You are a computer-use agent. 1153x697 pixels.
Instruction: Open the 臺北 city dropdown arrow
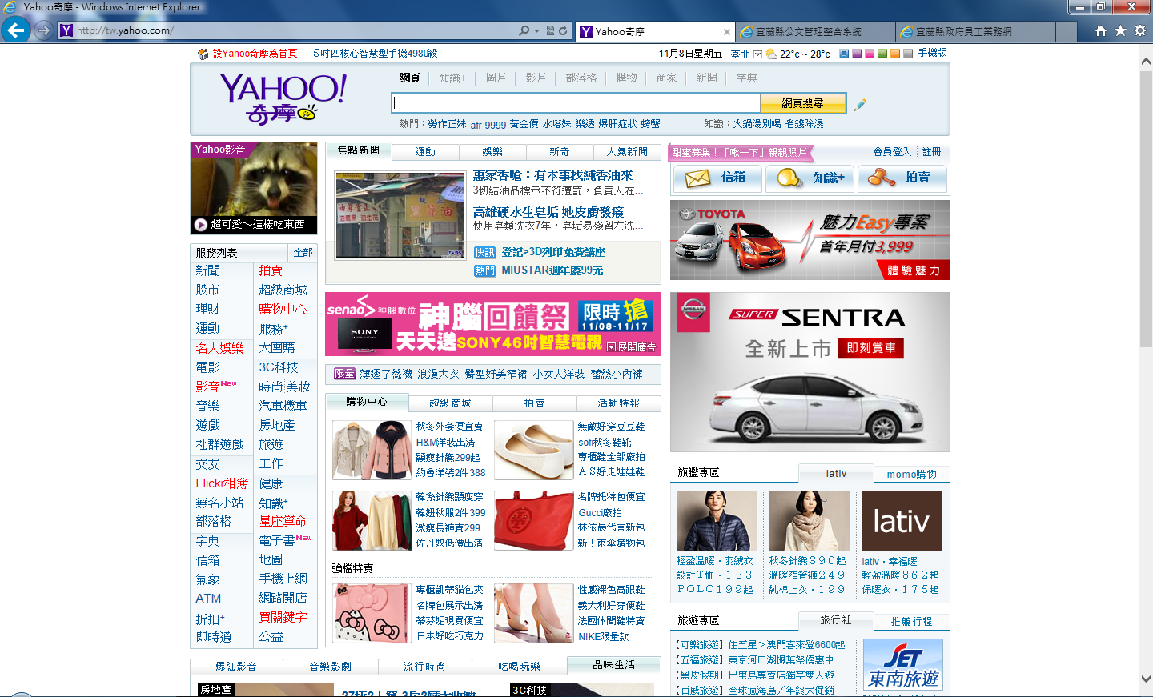[x=757, y=54]
